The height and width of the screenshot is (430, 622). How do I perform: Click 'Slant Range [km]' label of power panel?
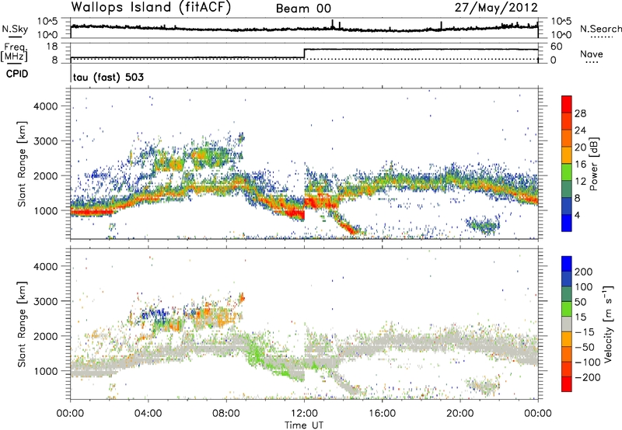[22, 164]
